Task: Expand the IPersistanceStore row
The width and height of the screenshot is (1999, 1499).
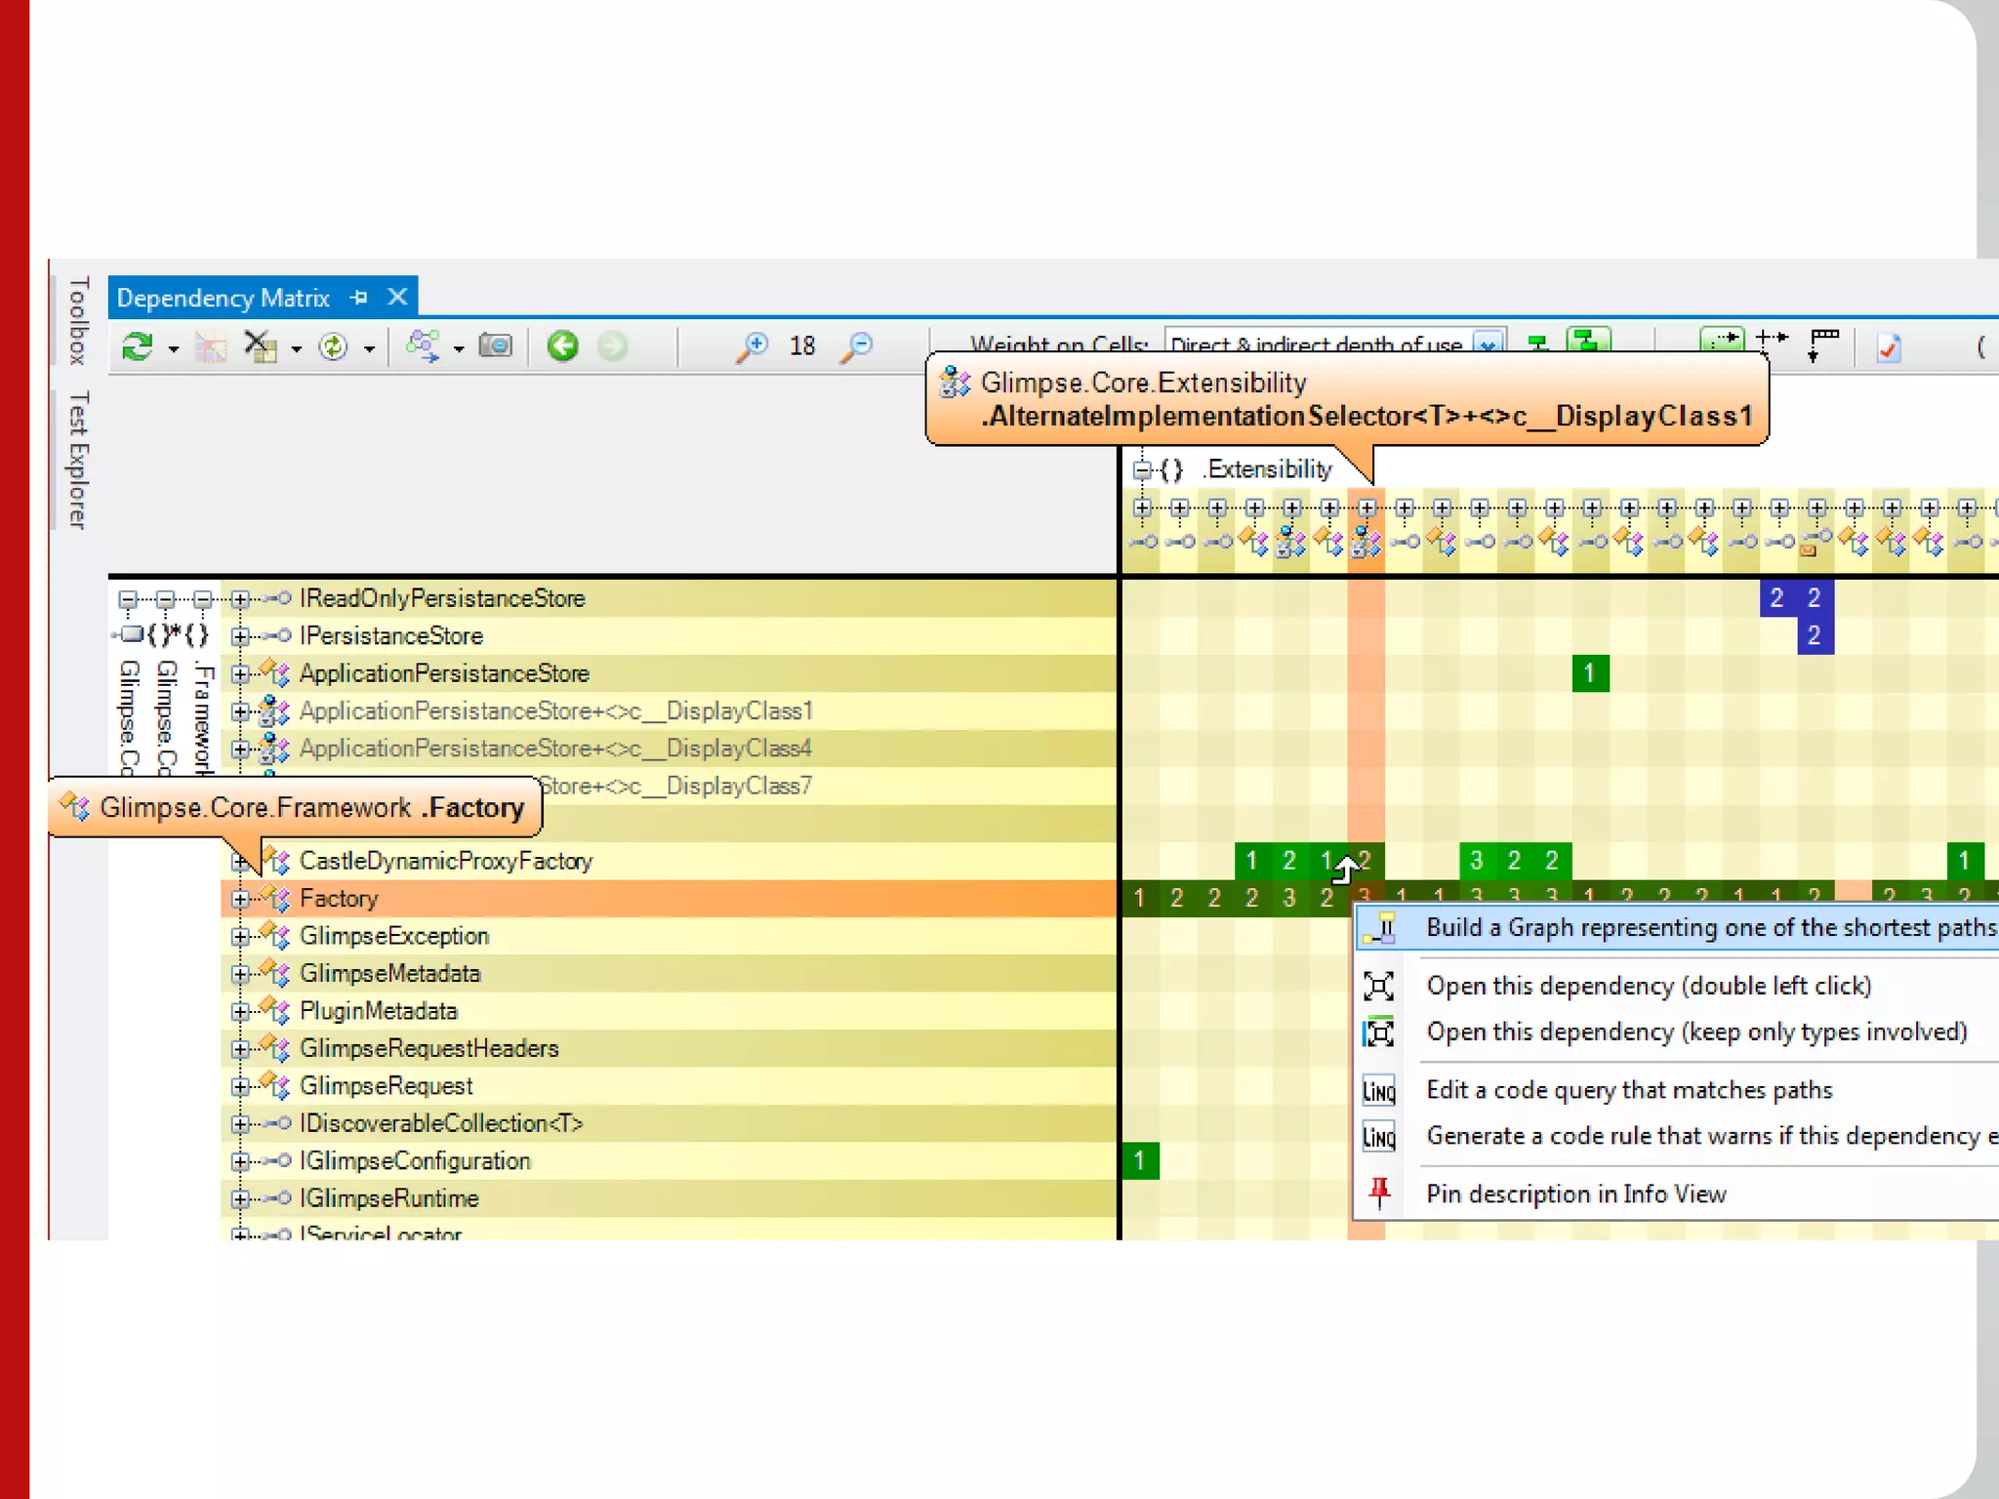Action: point(240,636)
